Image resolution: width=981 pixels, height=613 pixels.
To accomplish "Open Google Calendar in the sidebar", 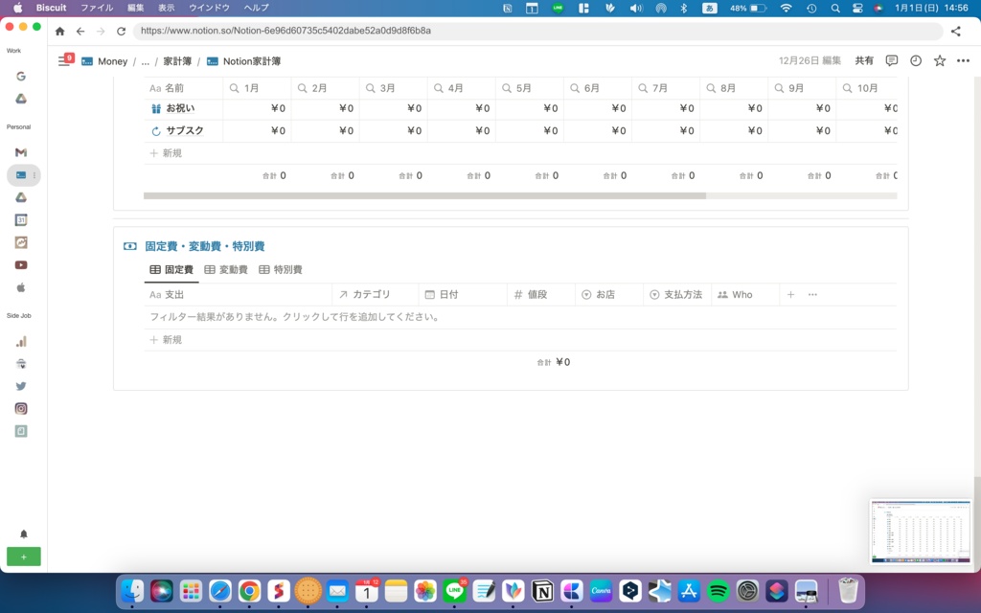I will point(21,220).
